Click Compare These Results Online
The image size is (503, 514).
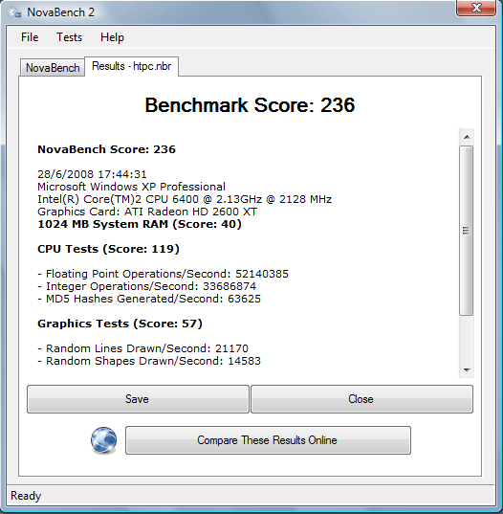[268, 440]
